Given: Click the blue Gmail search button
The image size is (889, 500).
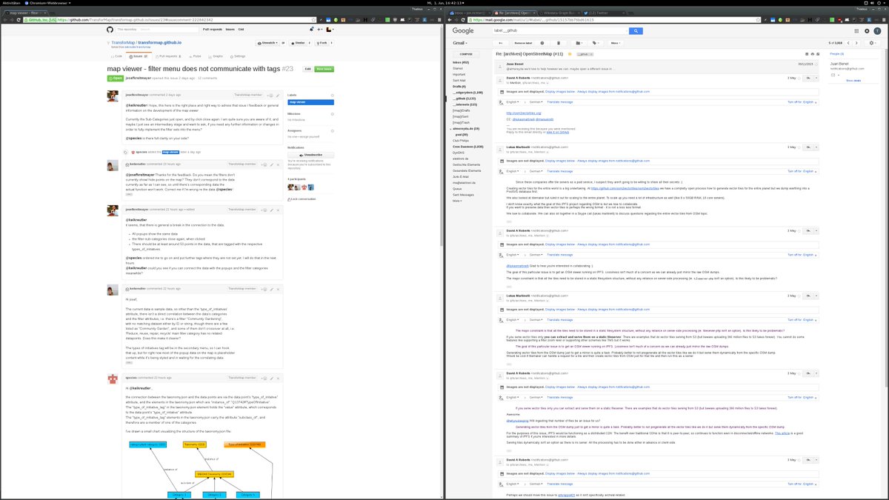Looking at the screenshot, I should tap(636, 31).
